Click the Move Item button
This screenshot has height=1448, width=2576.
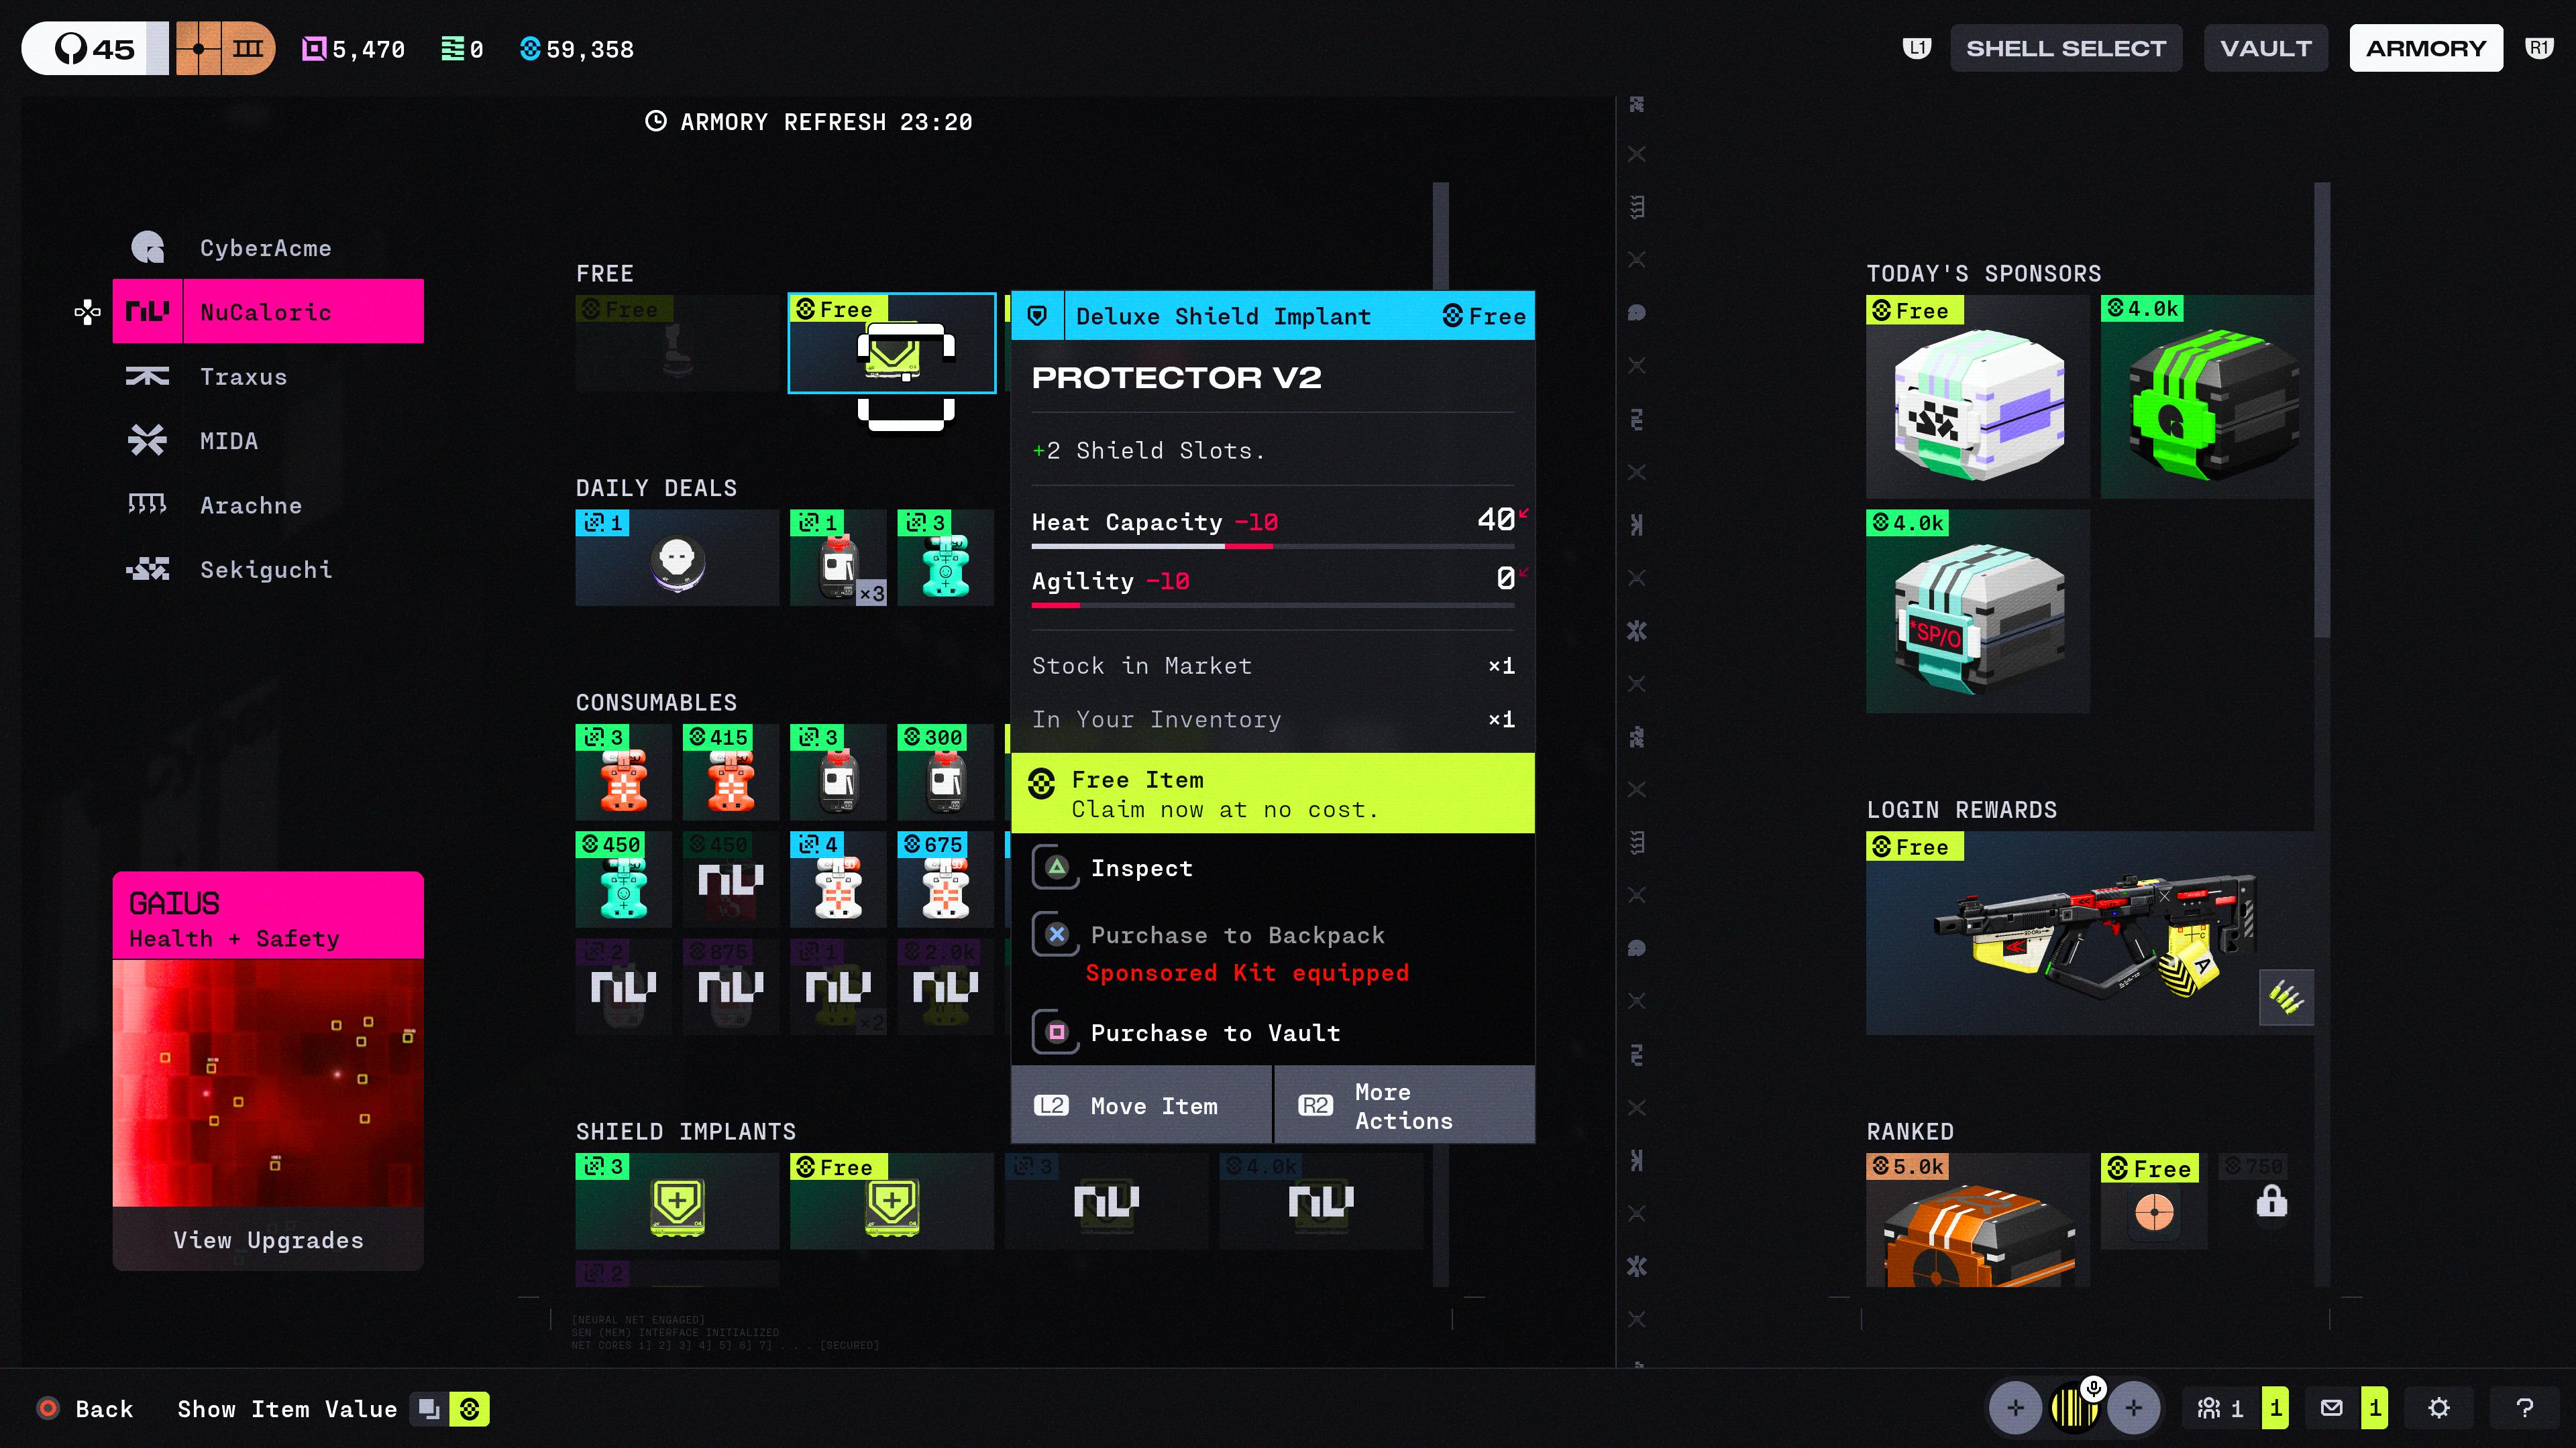point(1141,1104)
